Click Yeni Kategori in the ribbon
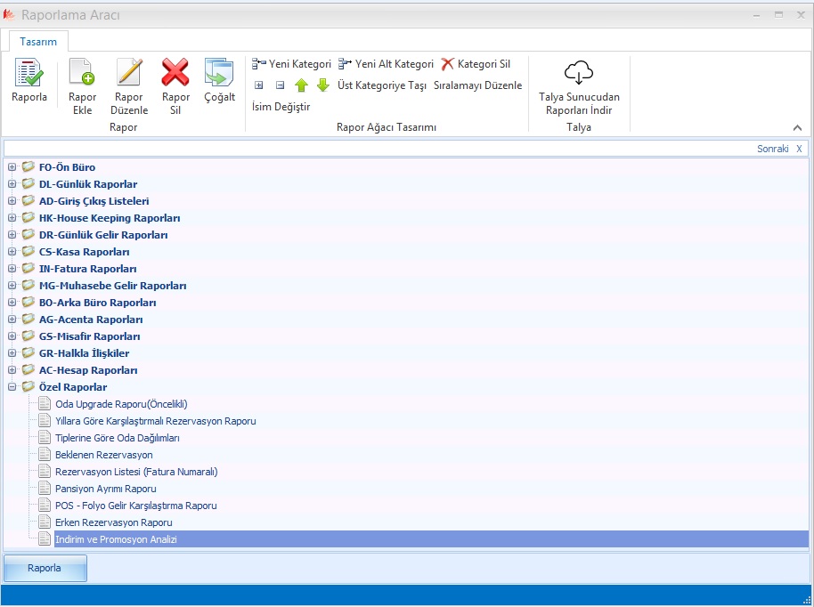Screen dimensions: 814x607 [292, 64]
